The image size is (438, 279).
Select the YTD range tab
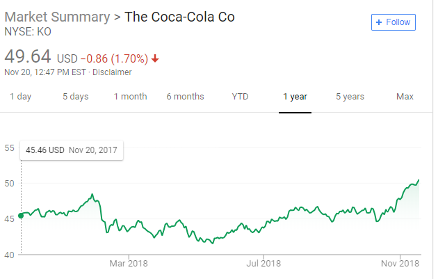point(240,97)
